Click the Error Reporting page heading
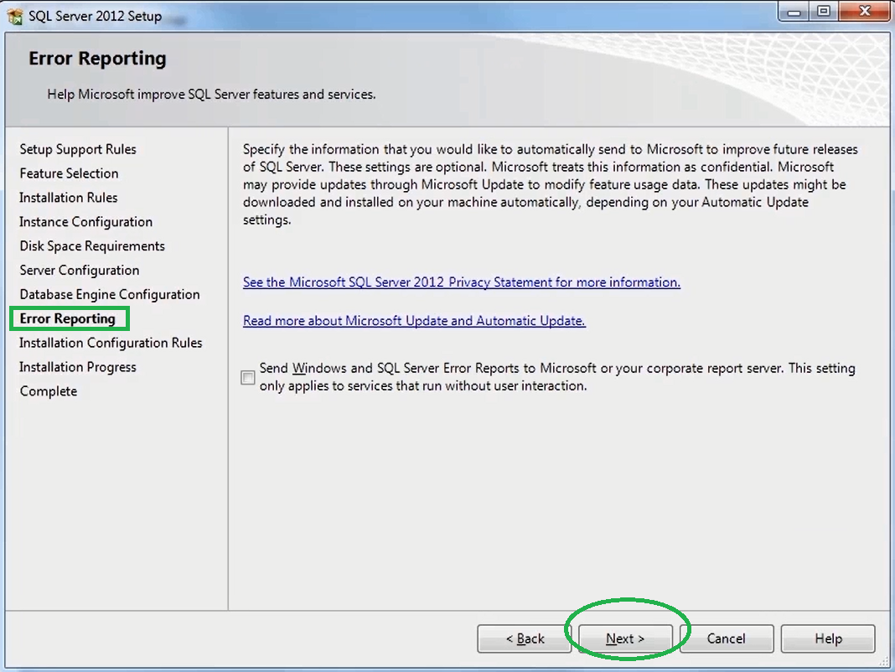This screenshot has width=895, height=672. tap(97, 59)
